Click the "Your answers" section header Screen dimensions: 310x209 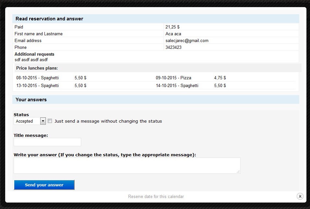coord(31,100)
